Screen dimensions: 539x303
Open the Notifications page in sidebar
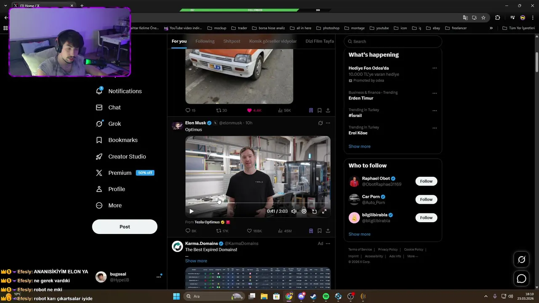pos(119,91)
